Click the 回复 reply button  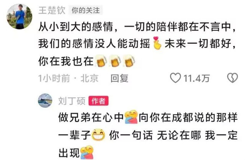pos(119,78)
